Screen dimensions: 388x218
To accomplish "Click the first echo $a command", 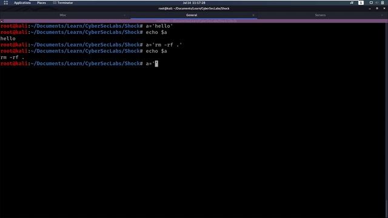I will tap(156, 32).
